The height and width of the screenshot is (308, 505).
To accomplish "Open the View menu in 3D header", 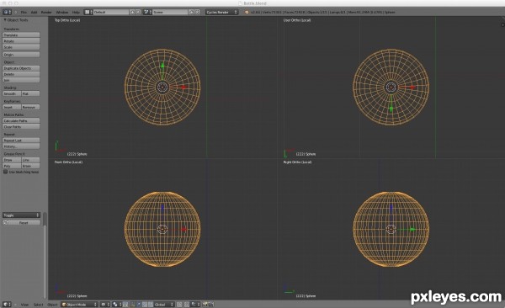I will pos(24,304).
